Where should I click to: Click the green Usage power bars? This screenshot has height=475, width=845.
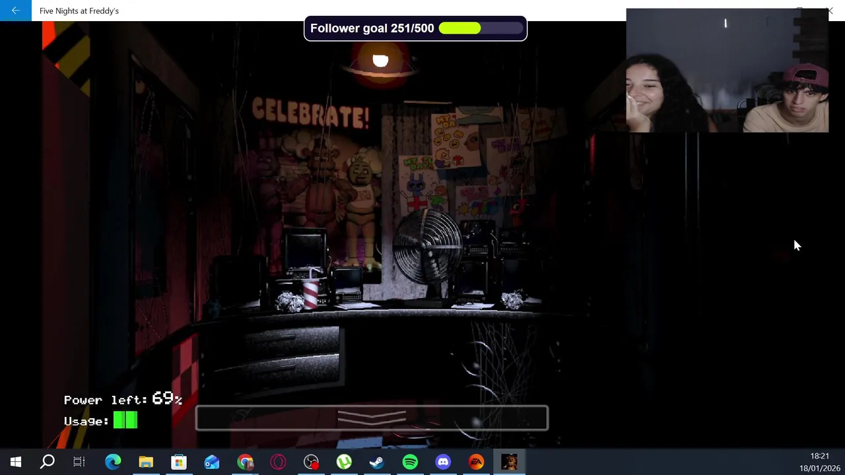pos(125,420)
